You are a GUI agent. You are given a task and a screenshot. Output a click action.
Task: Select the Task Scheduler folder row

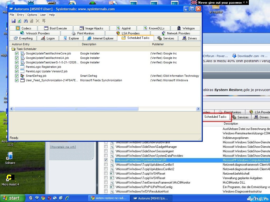click(105, 49)
